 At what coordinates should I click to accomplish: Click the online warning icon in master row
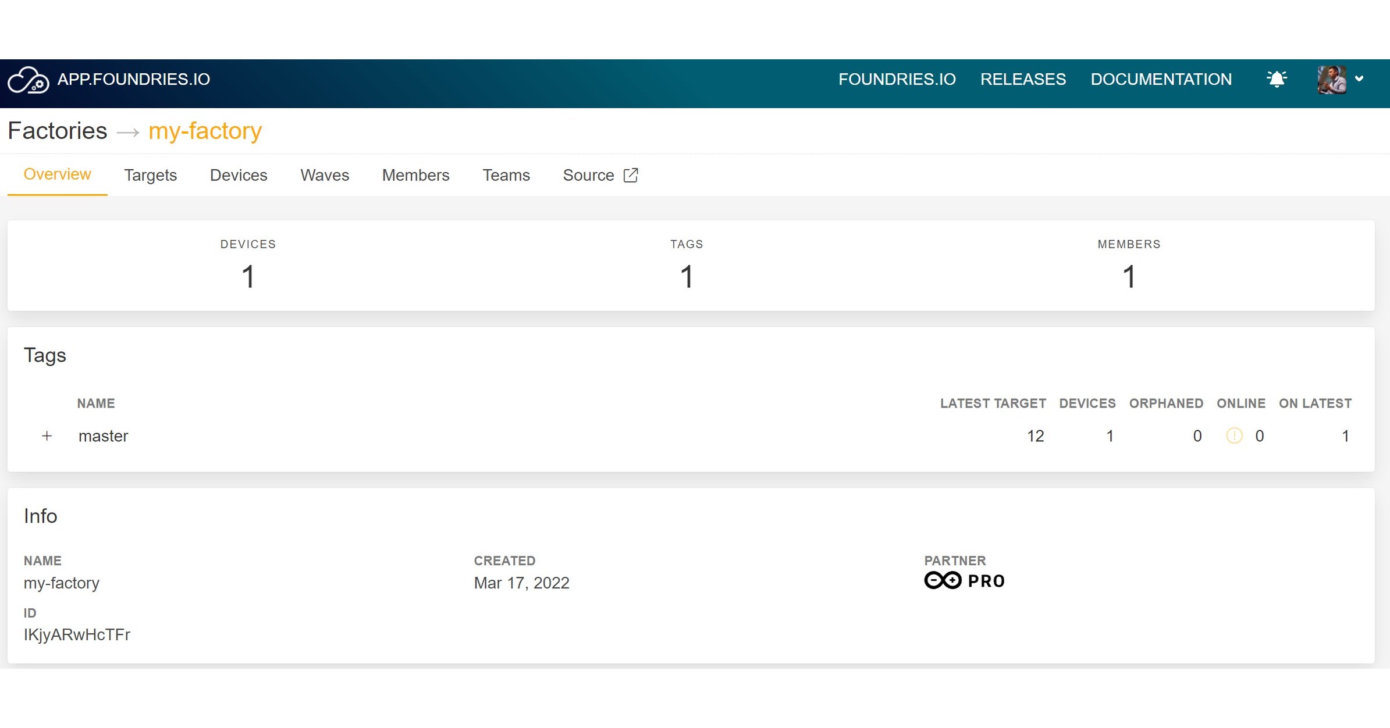[x=1234, y=436]
